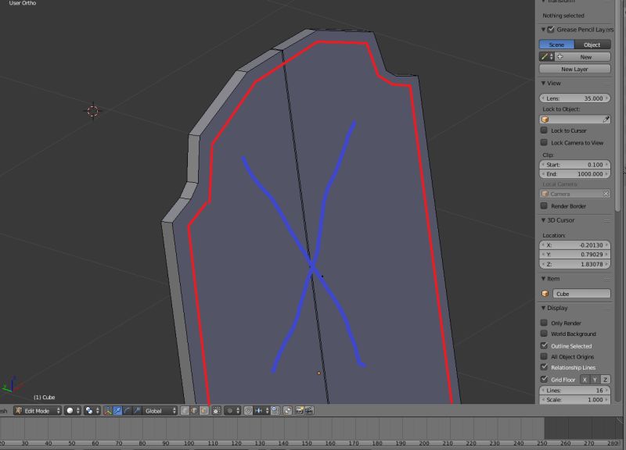Toggle the snap magnet icon
Image resolution: width=626 pixels, height=450 pixels.
[249, 409]
